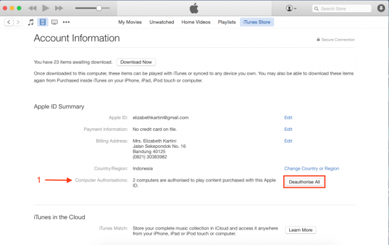Switch to the Home Videos tab
389x245 pixels.
coord(196,22)
